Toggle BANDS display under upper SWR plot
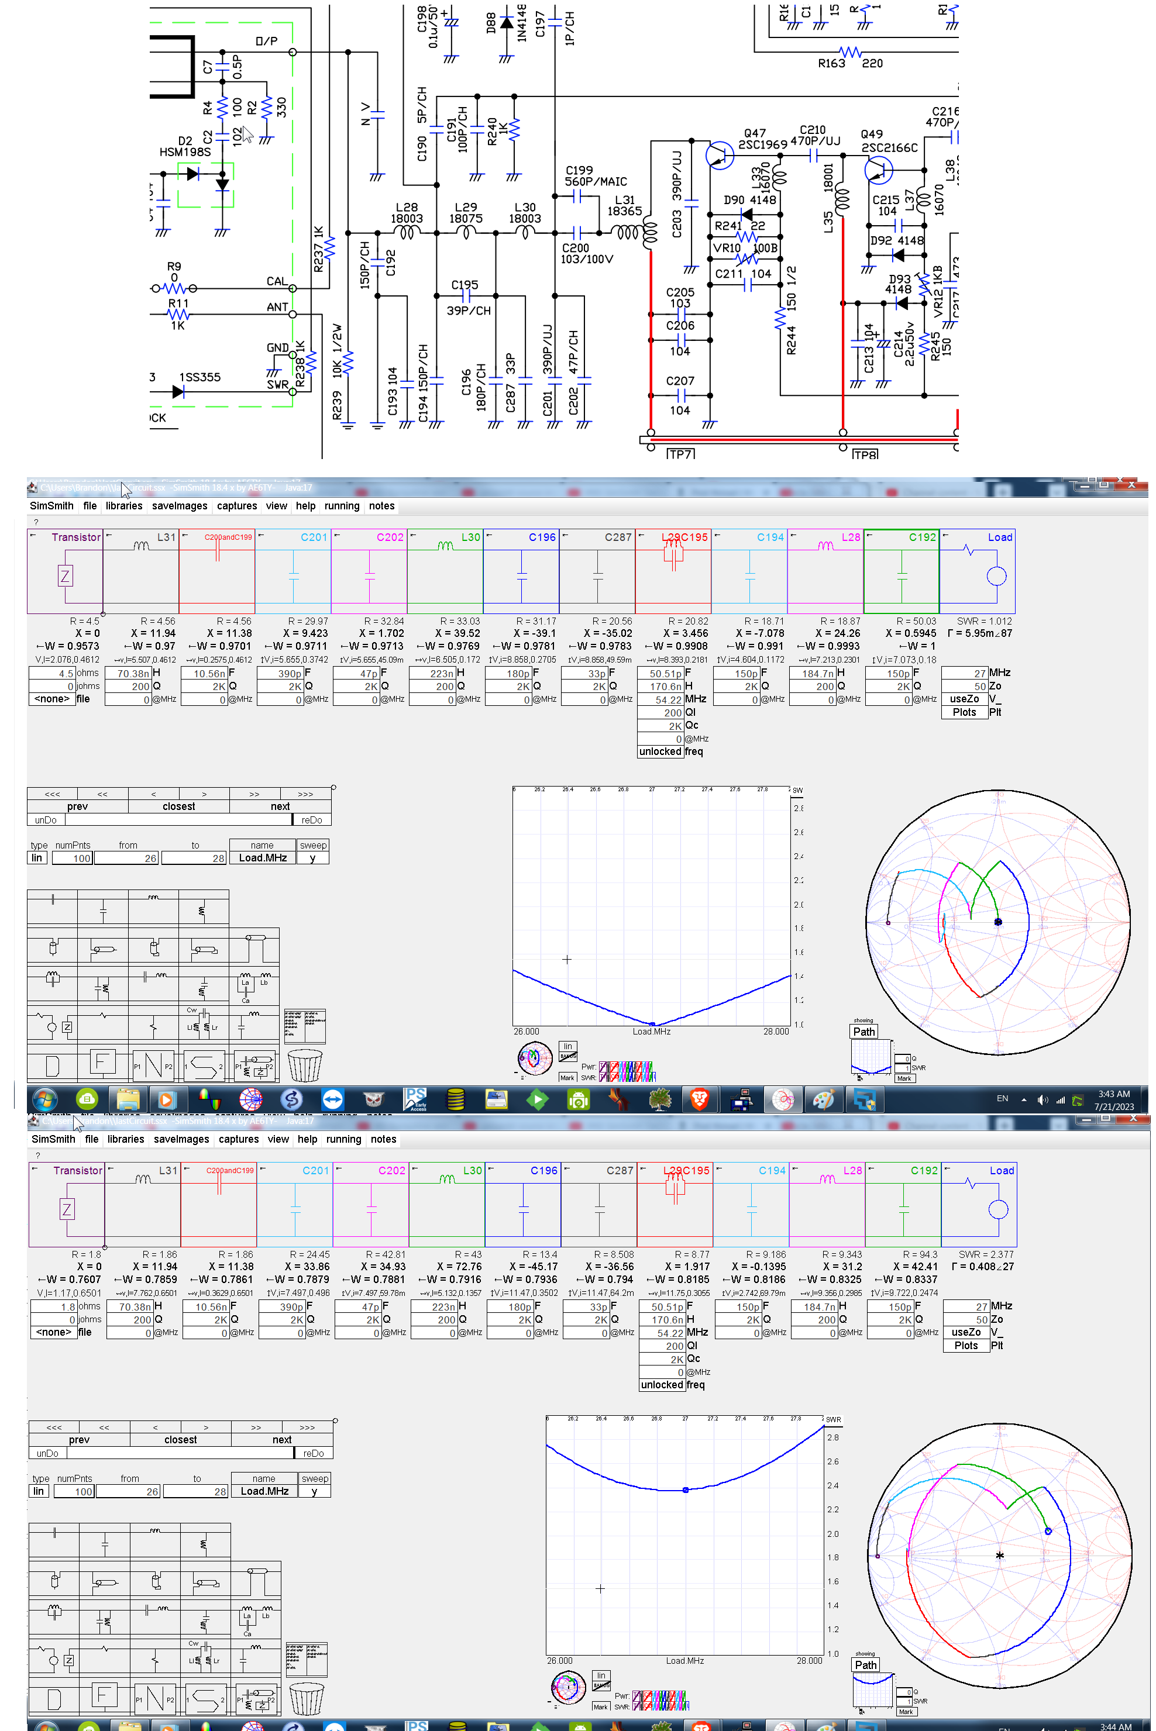 [x=567, y=1056]
